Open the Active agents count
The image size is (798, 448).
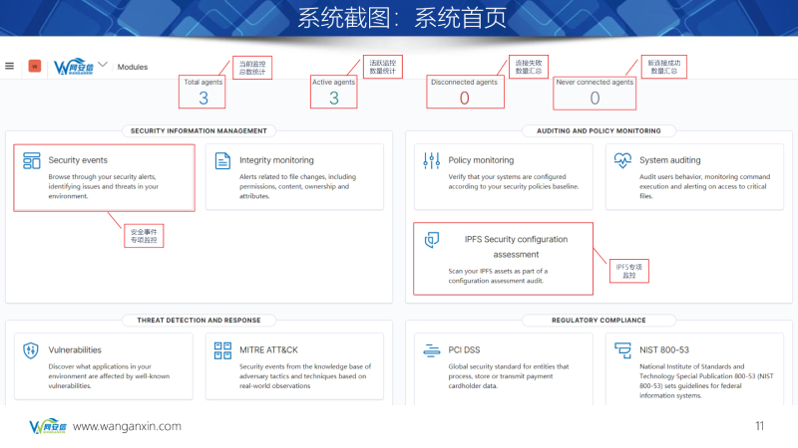tap(334, 98)
